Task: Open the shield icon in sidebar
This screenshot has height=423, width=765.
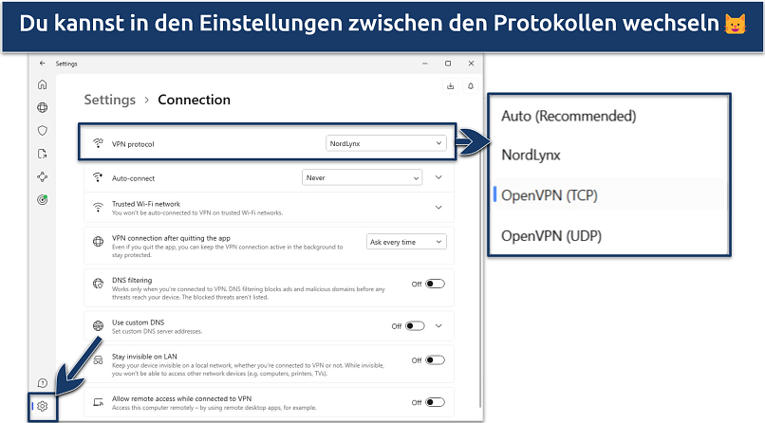Action: [x=42, y=131]
